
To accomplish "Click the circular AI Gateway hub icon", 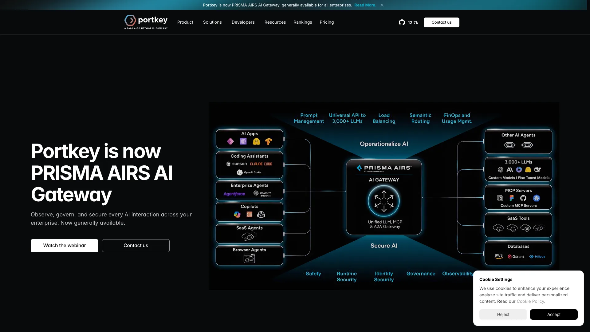I will click(384, 201).
